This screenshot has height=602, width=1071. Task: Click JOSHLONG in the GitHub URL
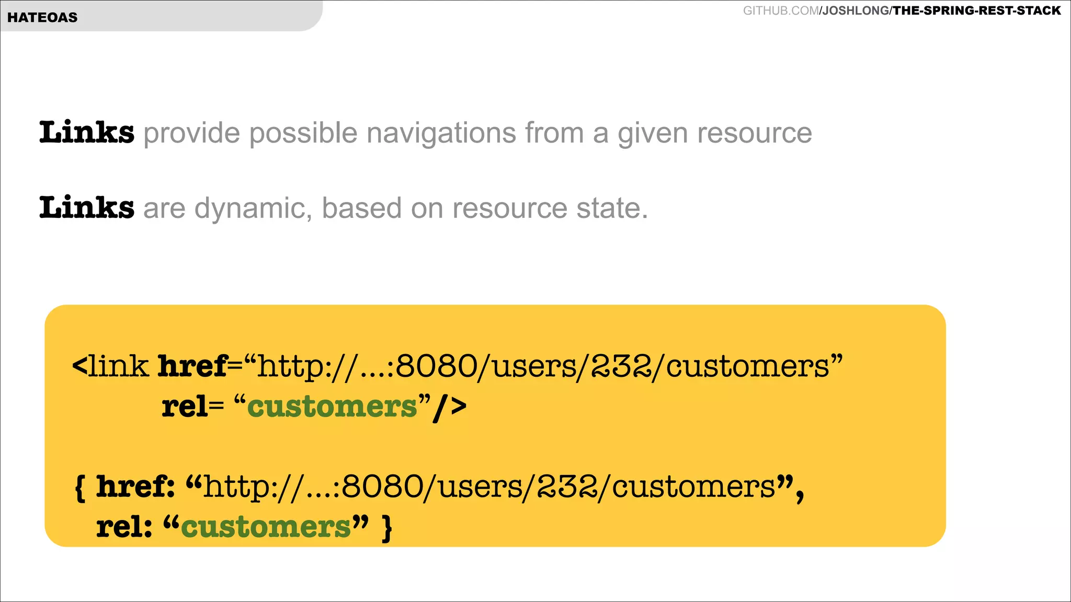click(856, 10)
